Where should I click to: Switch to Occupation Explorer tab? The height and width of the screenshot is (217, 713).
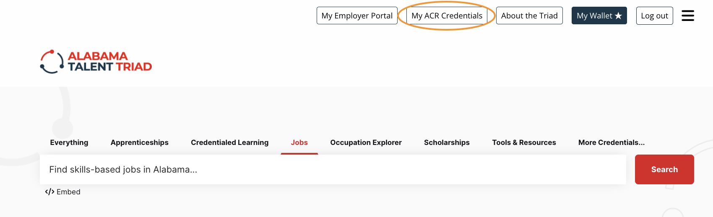point(366,142)
